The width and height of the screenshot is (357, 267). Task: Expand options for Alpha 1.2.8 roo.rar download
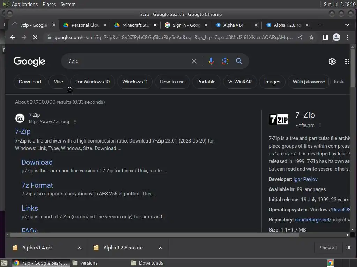tap(161, 248)
